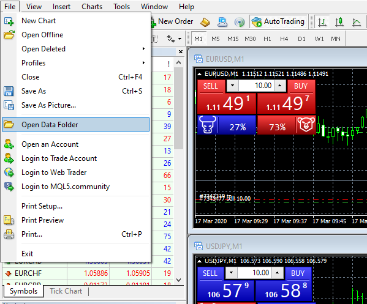This screenshot has width=367, height=304.
Task: Click the virtual hosting cloud icon
Action: click(x=222, y=22)
